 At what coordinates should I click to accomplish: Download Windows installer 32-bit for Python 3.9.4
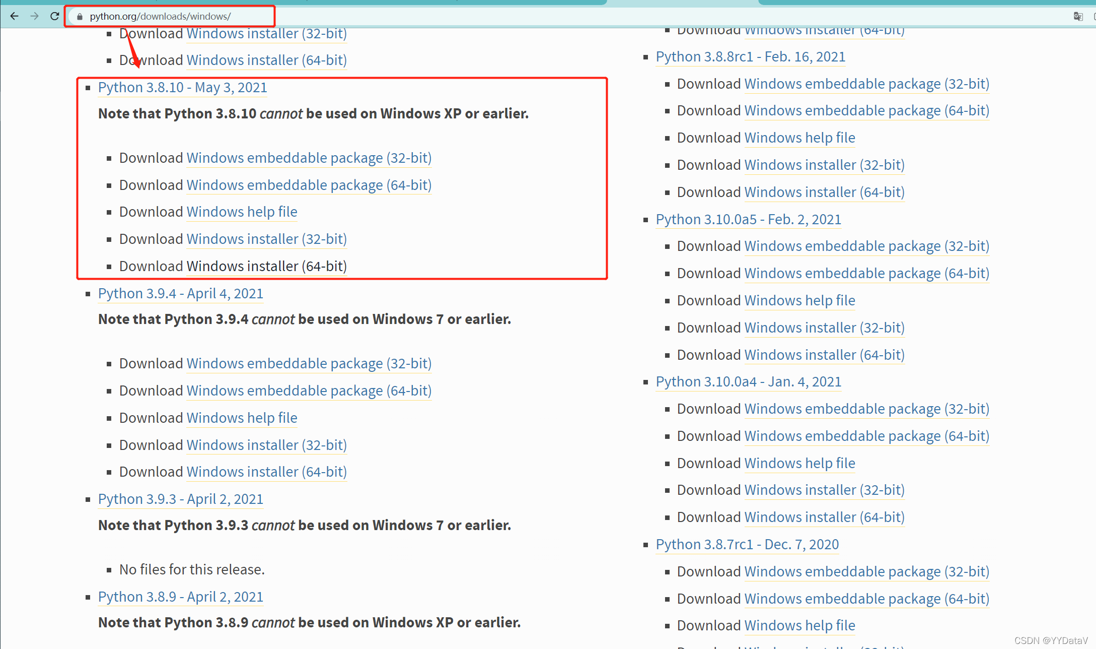click(x=266, y=445)
